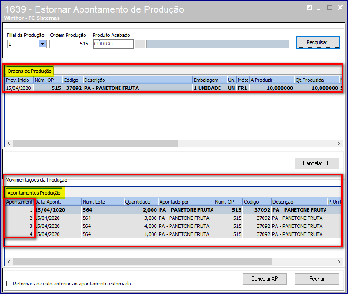This screenshot has height=294, width=348.
Task: Click the Qt.Produzida column header
Action: click(317, 80)
